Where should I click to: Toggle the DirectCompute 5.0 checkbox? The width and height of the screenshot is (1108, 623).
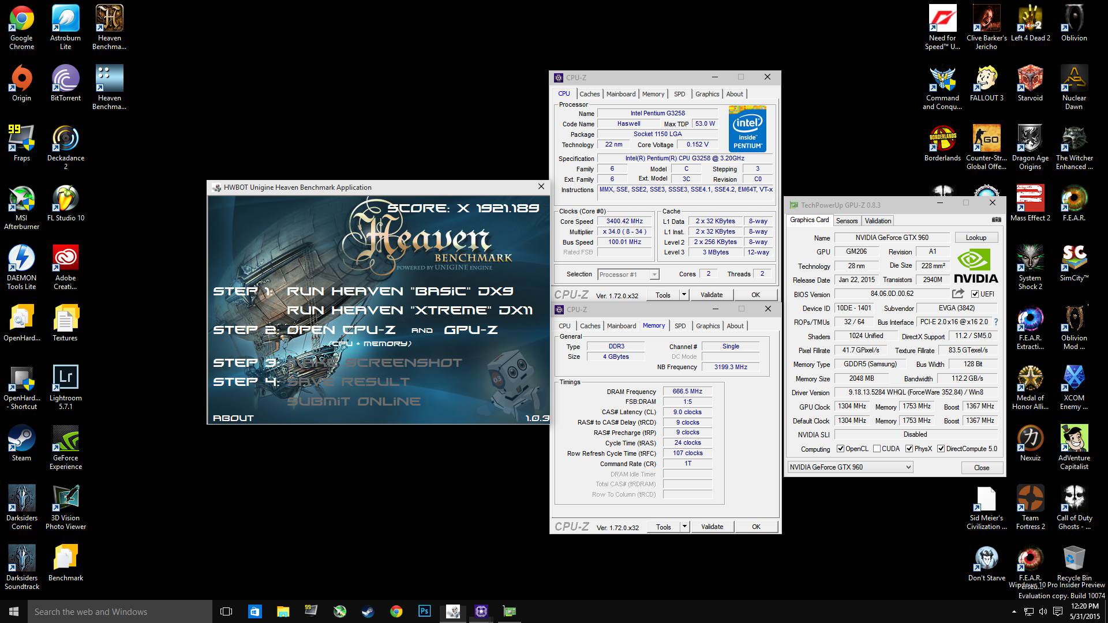click(x=941, y=449)
